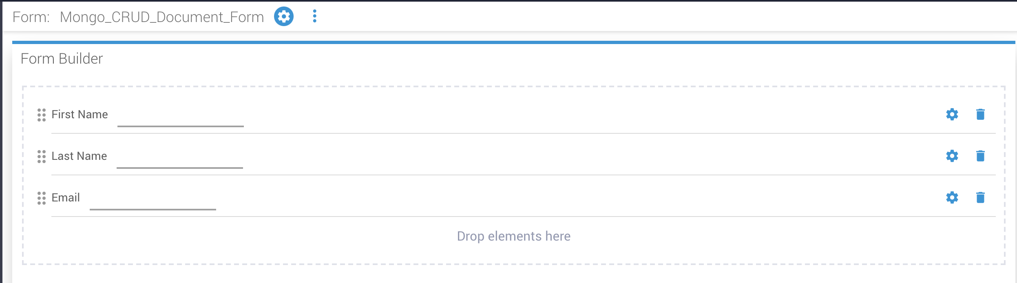Viewport: 1017px width, 283px height.
Task: Click inside the Email input line
Action: [153, 209]
